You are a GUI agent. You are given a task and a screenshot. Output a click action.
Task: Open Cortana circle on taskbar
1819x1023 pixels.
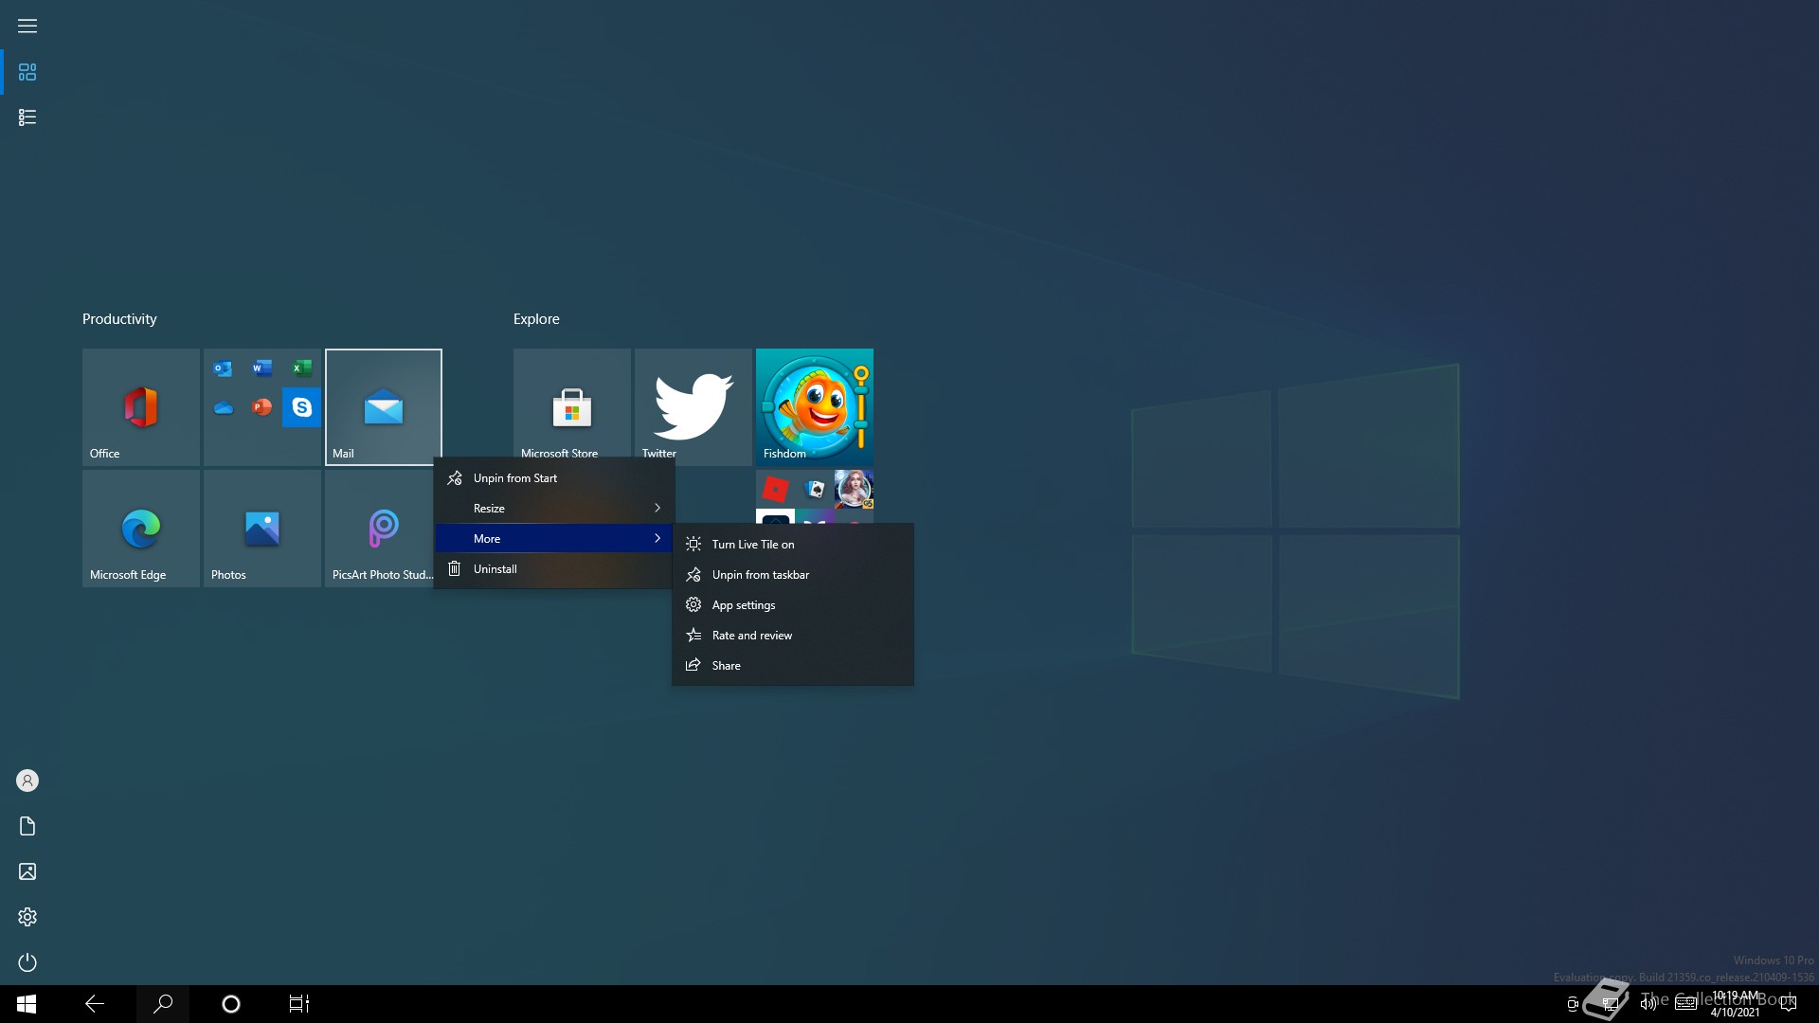(231, 1004)
